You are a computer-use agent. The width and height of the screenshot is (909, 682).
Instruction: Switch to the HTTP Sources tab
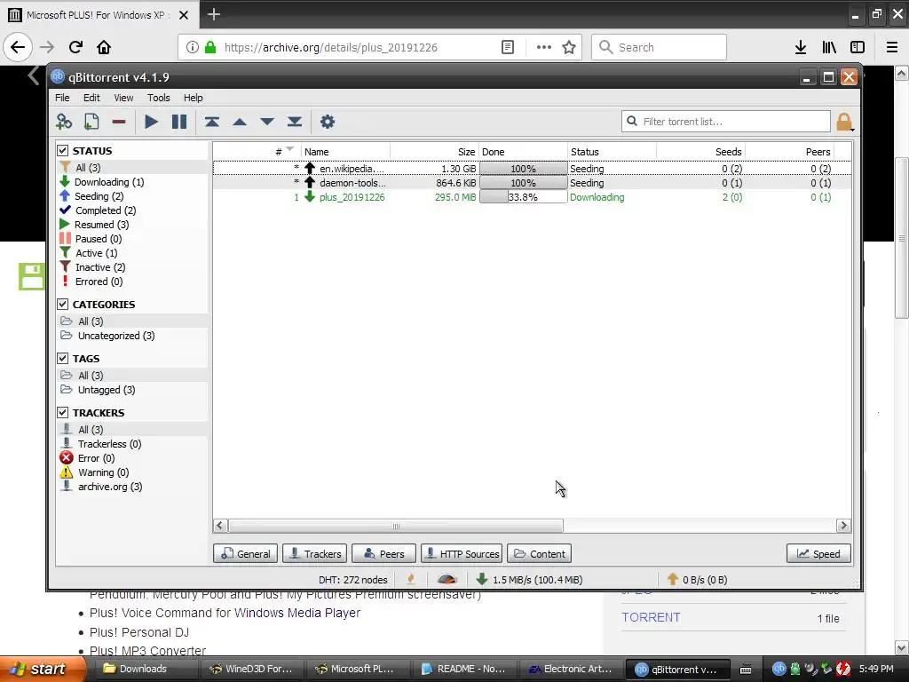(x=462, y=554)
